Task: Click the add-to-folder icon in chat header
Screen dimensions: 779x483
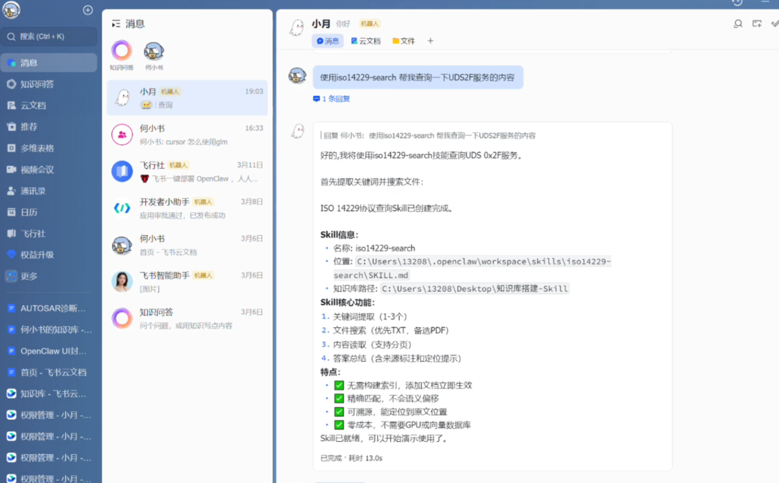Action: 757,24
